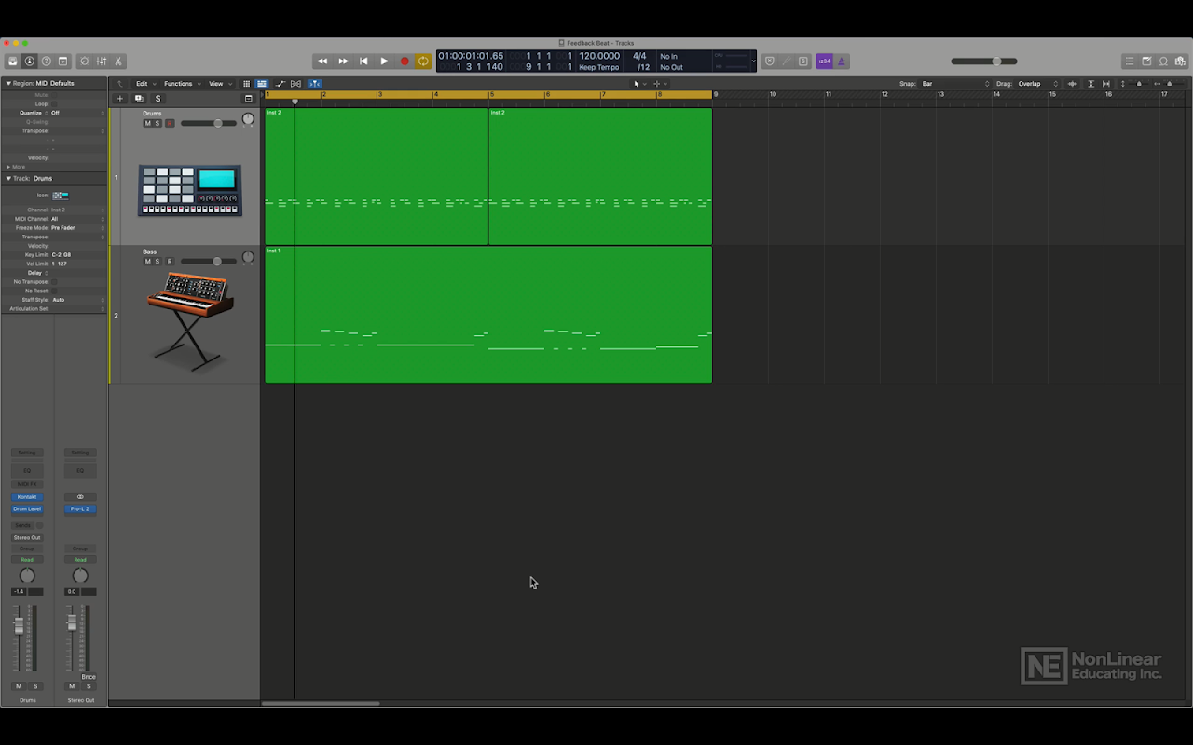This screenshot has height=745, width=1193.
Task: Click the Duplicate Track button
Action: coord(139,99)
